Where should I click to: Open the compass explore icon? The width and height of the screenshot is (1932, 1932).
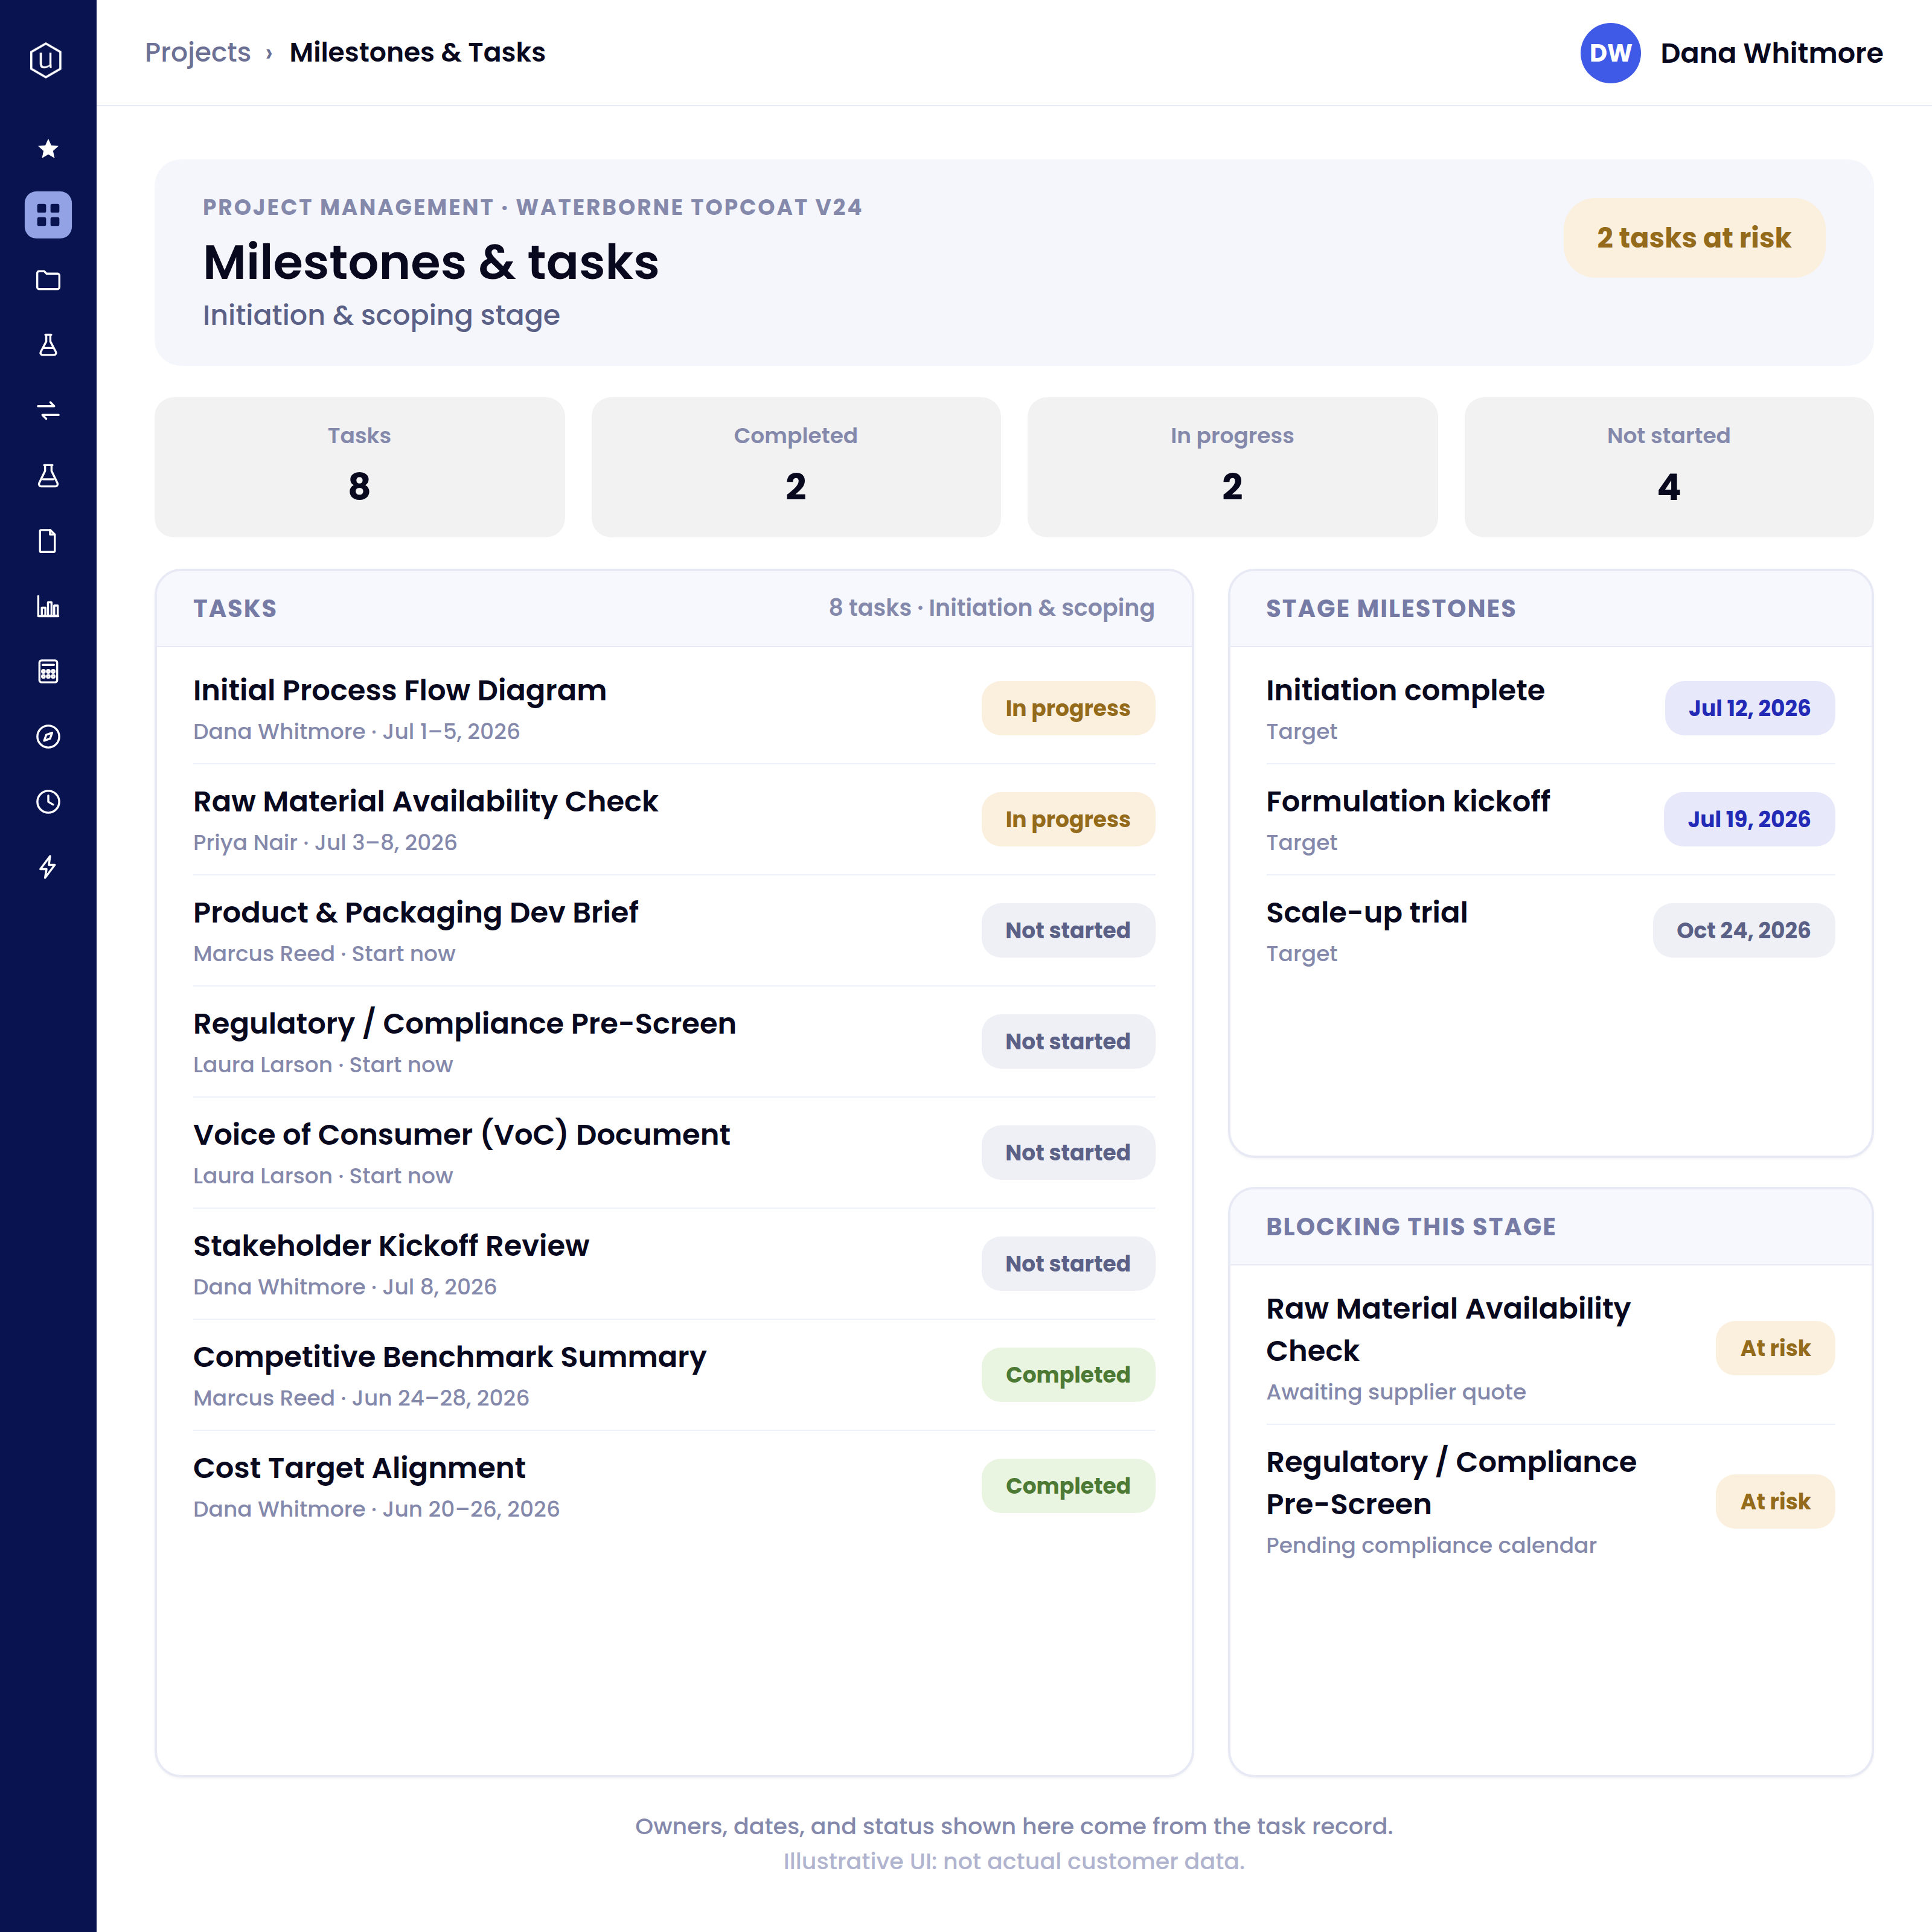(48, 736)
